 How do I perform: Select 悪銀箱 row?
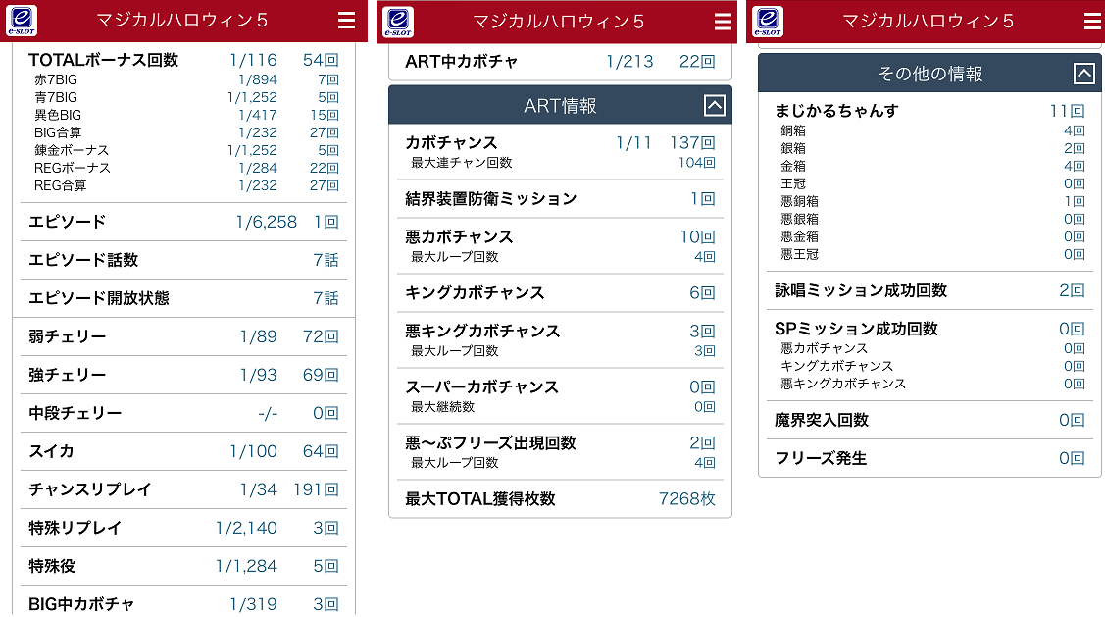click(929, 219)
